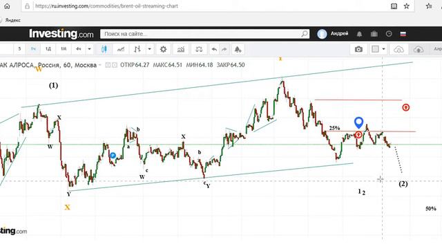Open the indicators menu
Image resolution: width=442 pixels, height=249 pixels.
181,49
